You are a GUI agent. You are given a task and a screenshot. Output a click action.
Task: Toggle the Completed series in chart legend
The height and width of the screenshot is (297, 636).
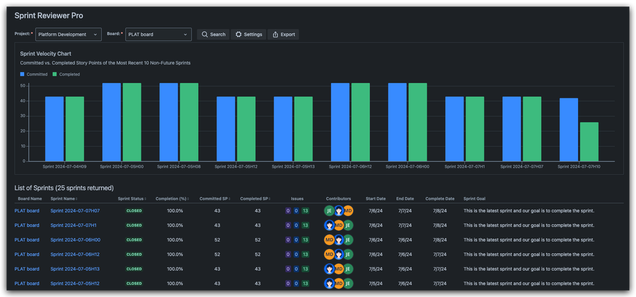(66, 74)
